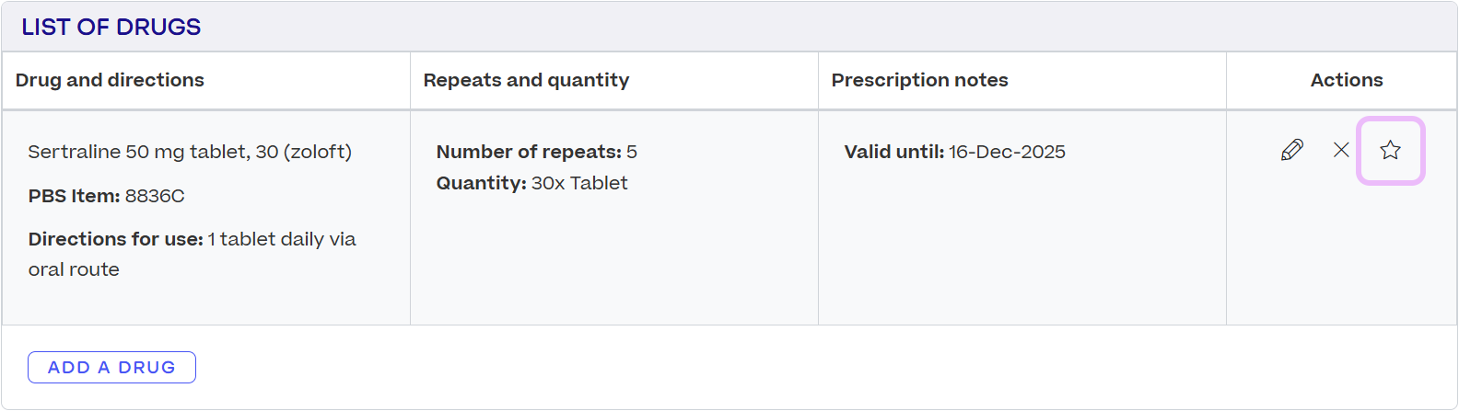Click the Prescription notes column header
1459x411 pixels.
coord(919,80)
